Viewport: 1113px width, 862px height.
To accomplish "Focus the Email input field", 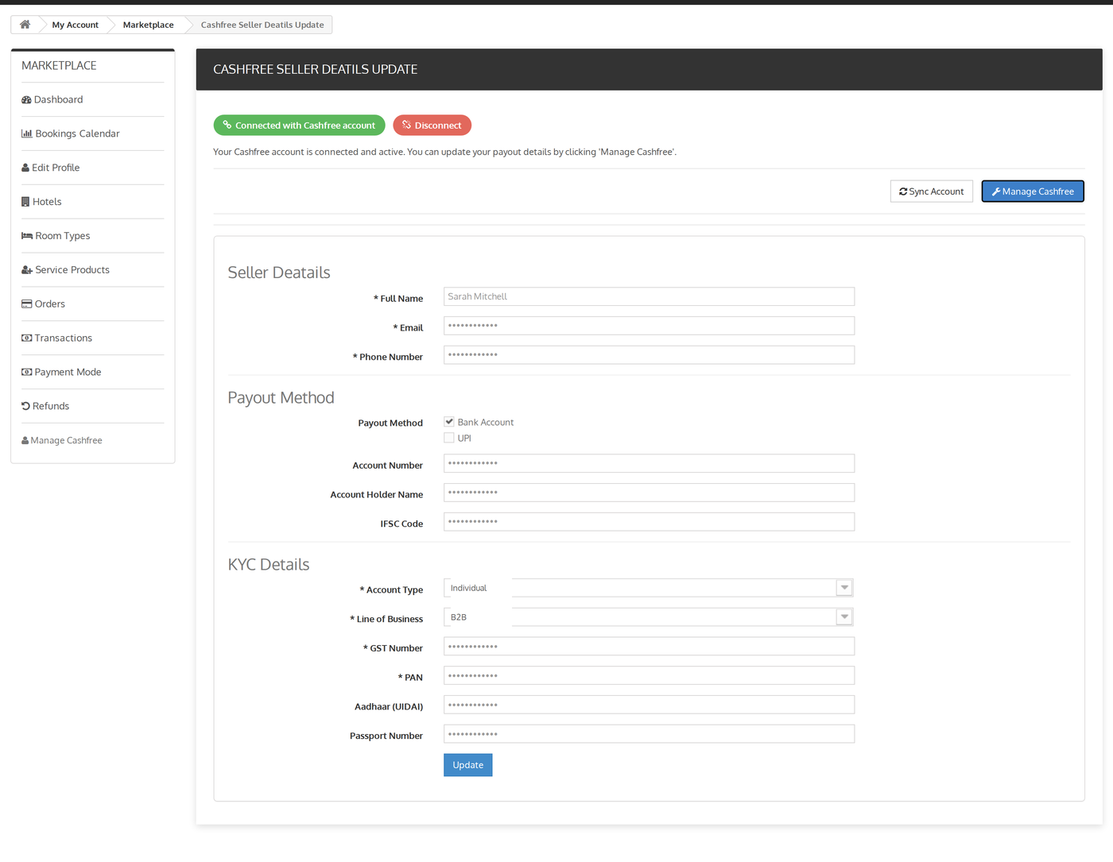I will pyautogui.click(x=649, y=326).
